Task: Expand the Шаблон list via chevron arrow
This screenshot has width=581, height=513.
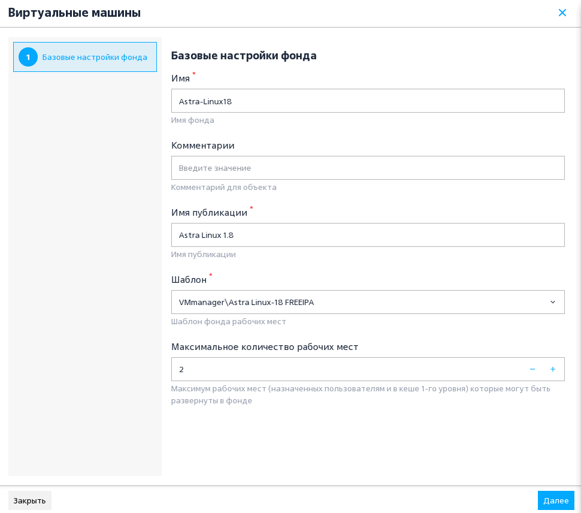Action: tap(552, 302)
